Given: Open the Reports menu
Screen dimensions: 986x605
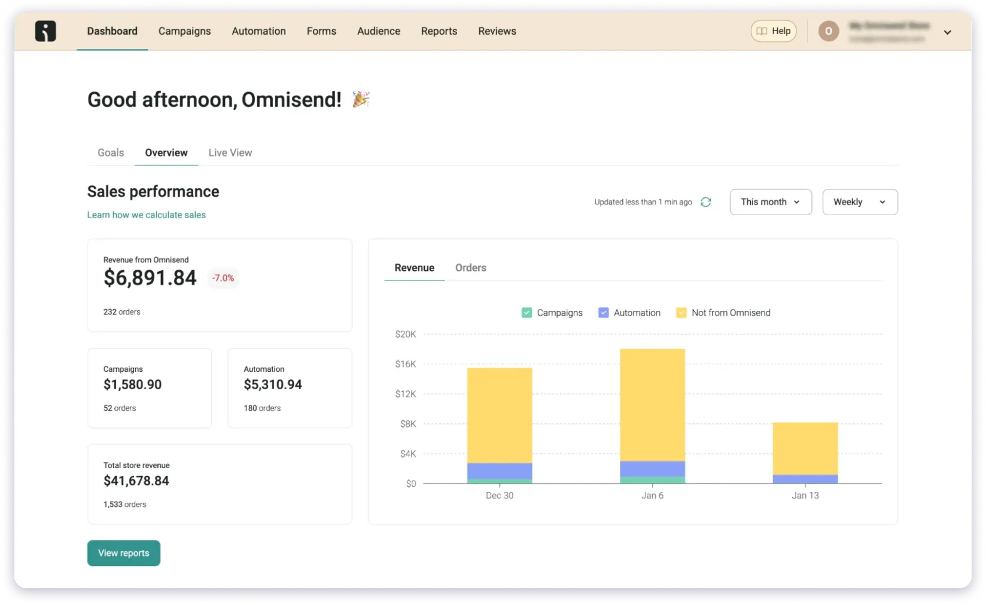Looking at the screenshot, I should pos(439,31).
